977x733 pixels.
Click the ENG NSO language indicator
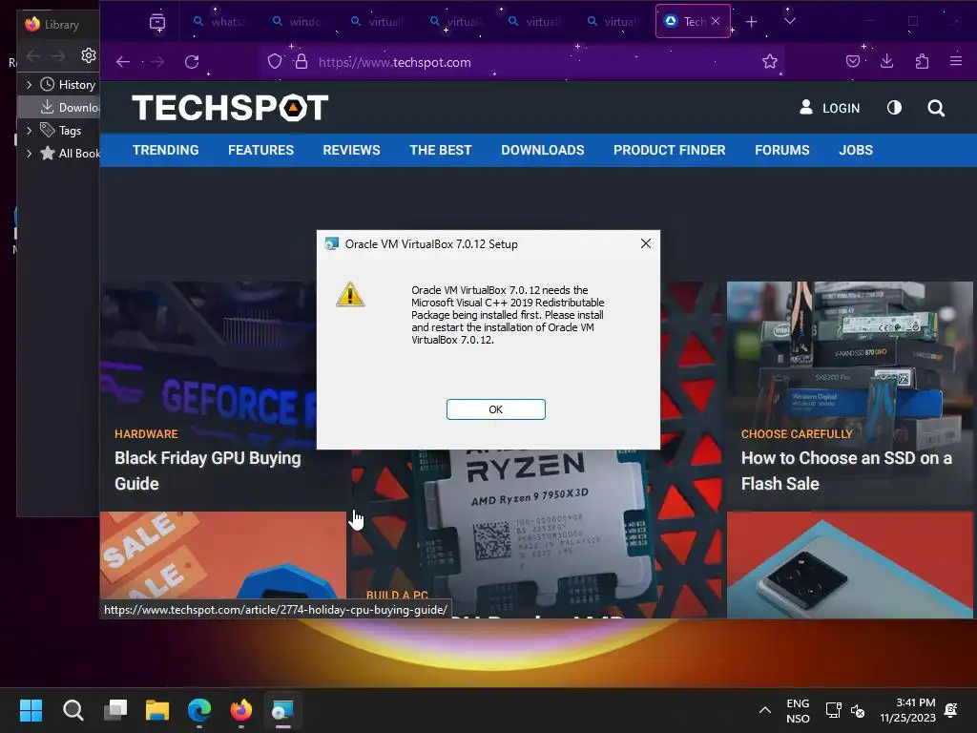point(798,710)
